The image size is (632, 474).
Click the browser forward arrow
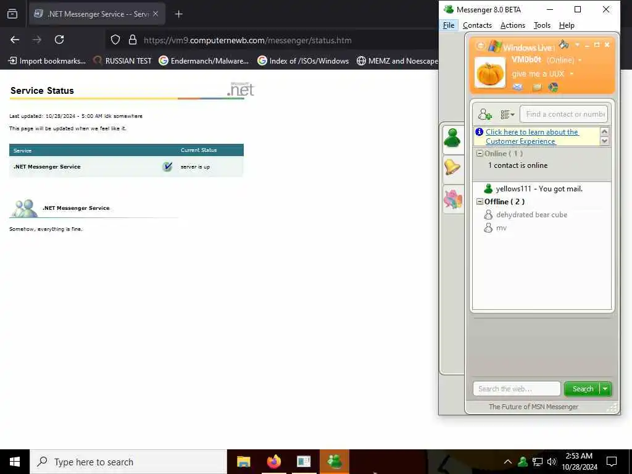pos(37,39)
